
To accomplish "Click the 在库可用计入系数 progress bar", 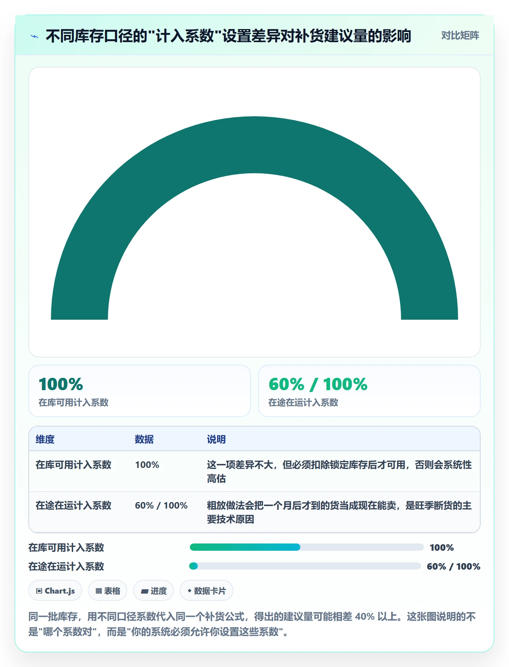I will (307, 547).
